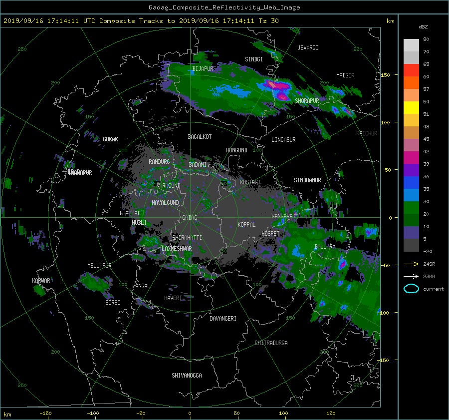Viewport: 449px width, 420px height.
Task: Select the YELLAPUR label
Action: coord(99,266)
